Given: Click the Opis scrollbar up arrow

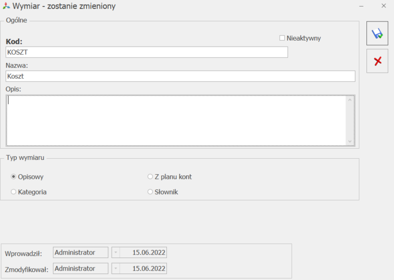Looking at the screenshot, I should point(350,100).
